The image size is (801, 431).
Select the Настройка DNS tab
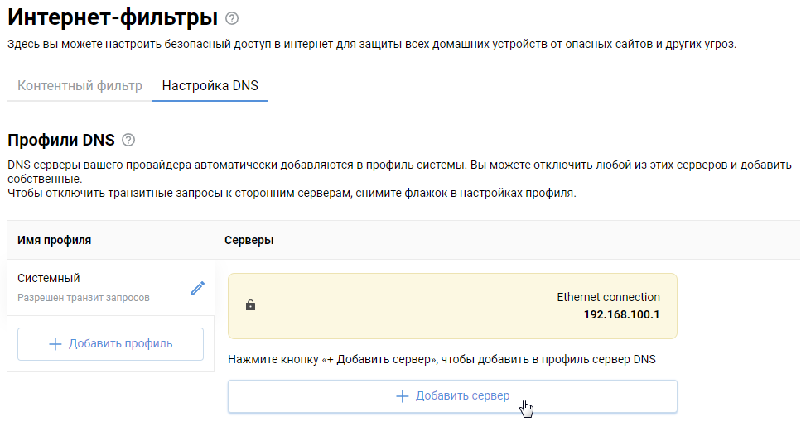coord(210,85)
